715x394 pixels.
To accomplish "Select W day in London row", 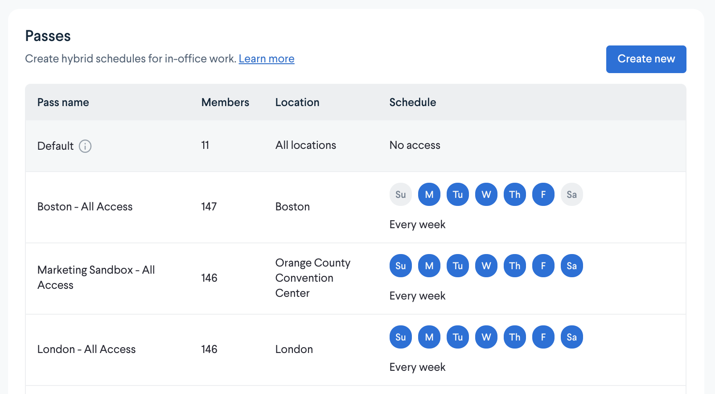I will pos(486,337).
